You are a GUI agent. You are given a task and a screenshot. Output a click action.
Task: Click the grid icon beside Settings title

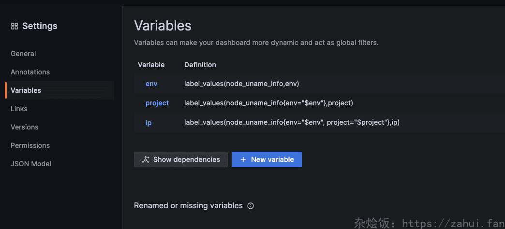[15, 26]
